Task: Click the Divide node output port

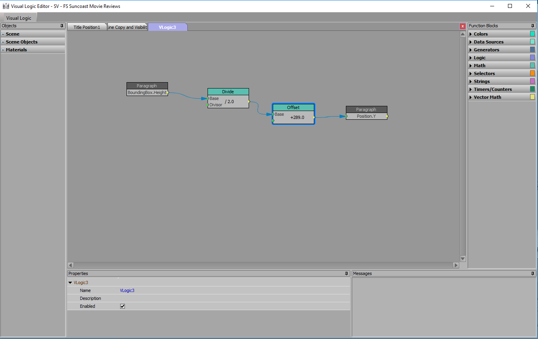Action: tap(249, 102)
